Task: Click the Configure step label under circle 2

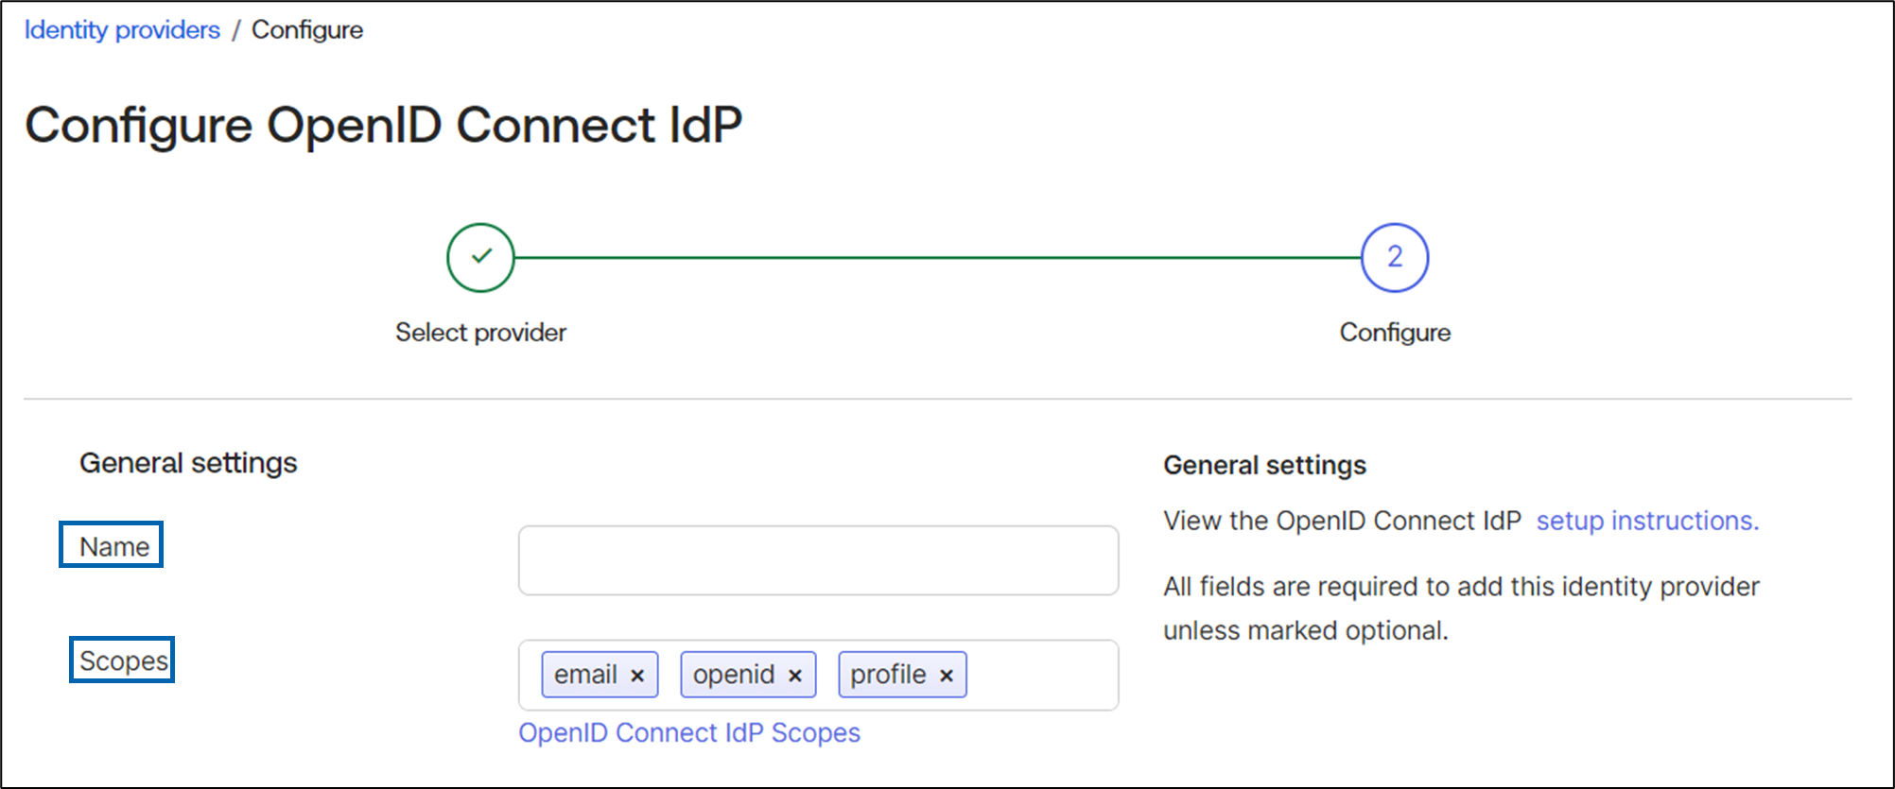Action: coord(1395,333)
